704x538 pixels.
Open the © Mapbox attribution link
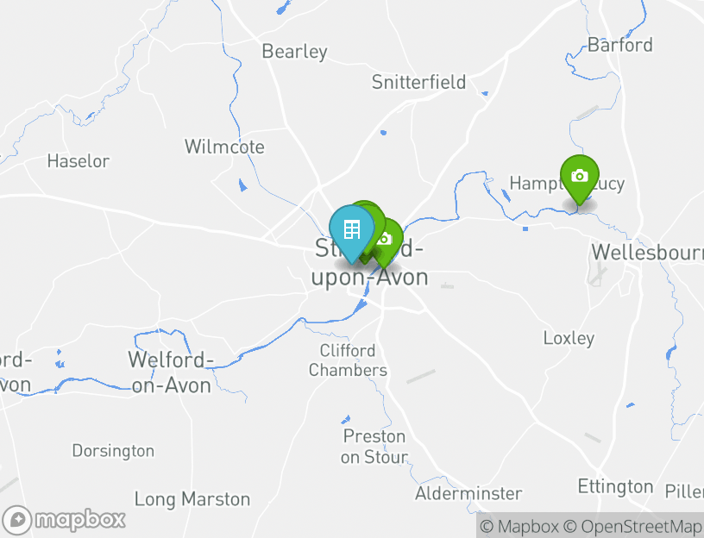coord(519,526)
